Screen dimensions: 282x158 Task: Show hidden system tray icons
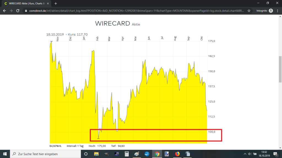pos(245,154)
